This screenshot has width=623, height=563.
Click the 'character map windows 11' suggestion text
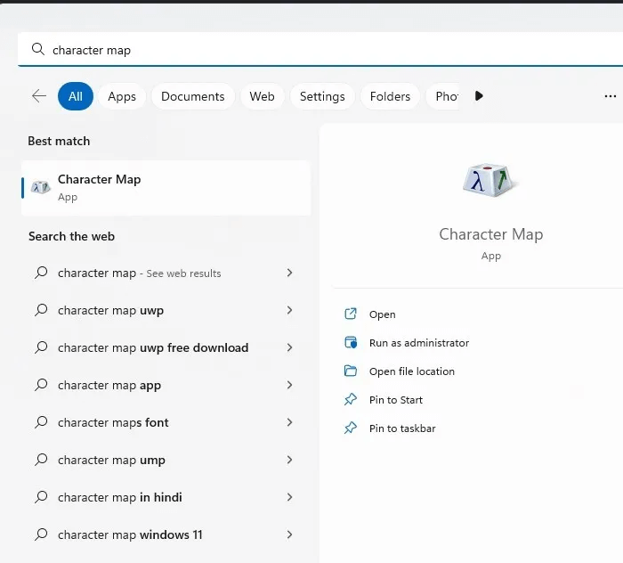pos(130,534)
